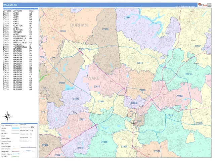Click the compass rose icon
This screenshot has height=161, width=215.
7,116
